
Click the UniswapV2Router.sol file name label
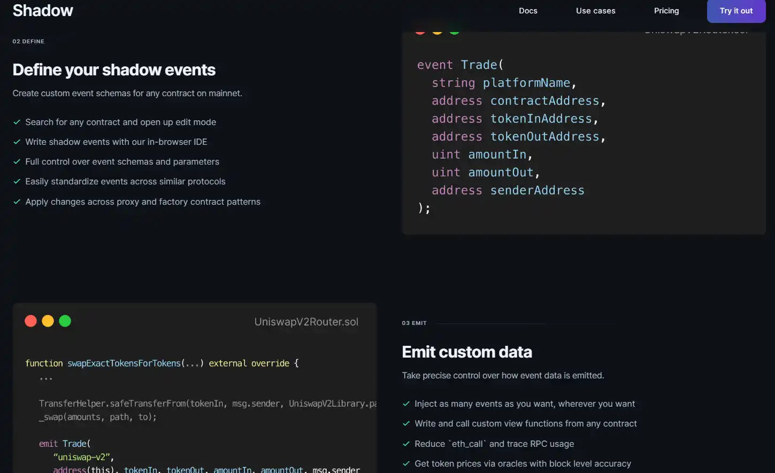(x=306, y=322)
